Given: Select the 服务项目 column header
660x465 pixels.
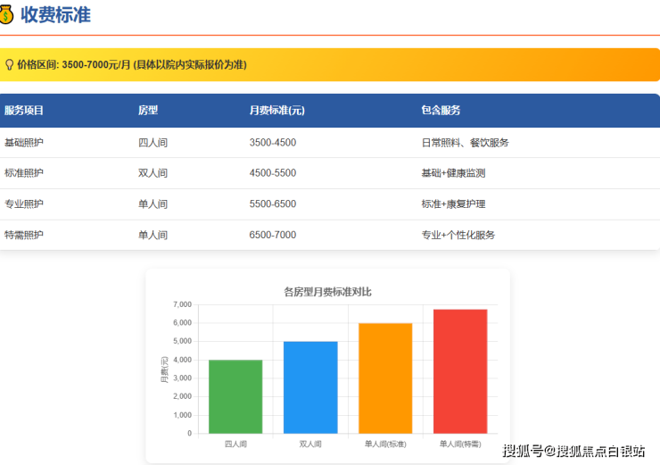Looking at the screenshot, I should [x=24, y=111].
